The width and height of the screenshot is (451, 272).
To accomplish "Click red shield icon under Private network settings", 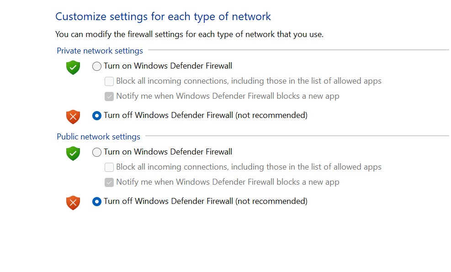I will point(73,117).
